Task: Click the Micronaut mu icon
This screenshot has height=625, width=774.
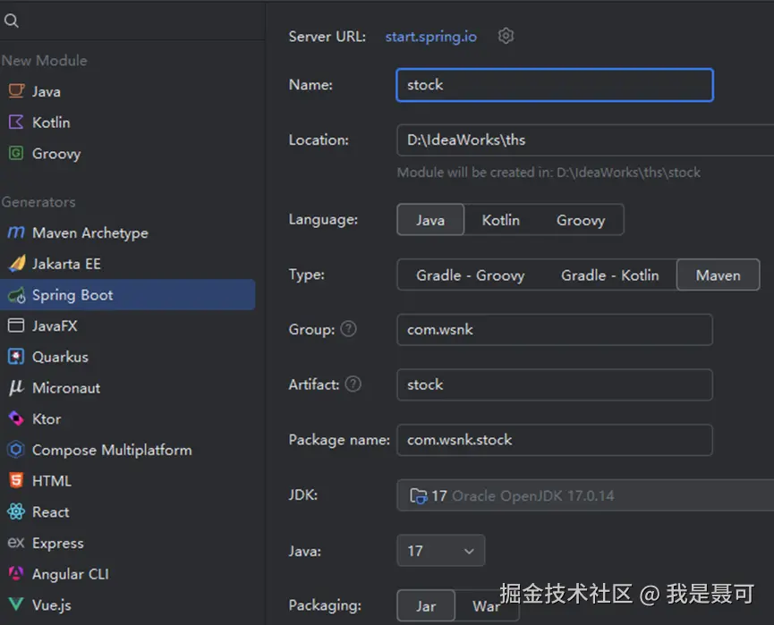Action: pos(16,388)
